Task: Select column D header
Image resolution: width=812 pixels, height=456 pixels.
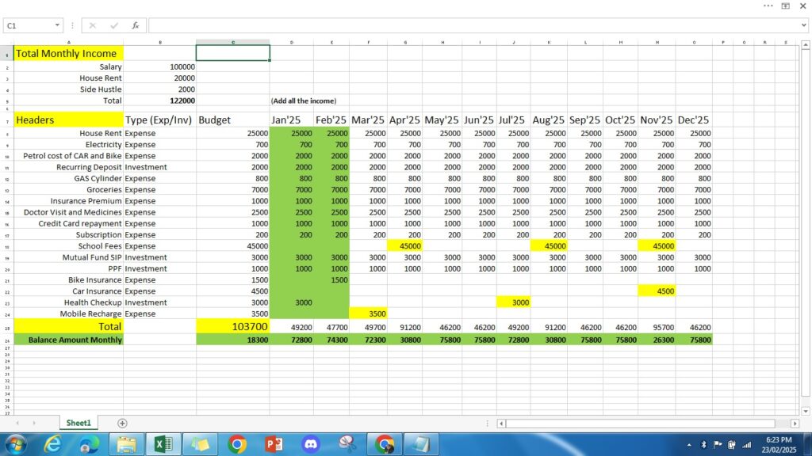Action: (x=291, y=41)
